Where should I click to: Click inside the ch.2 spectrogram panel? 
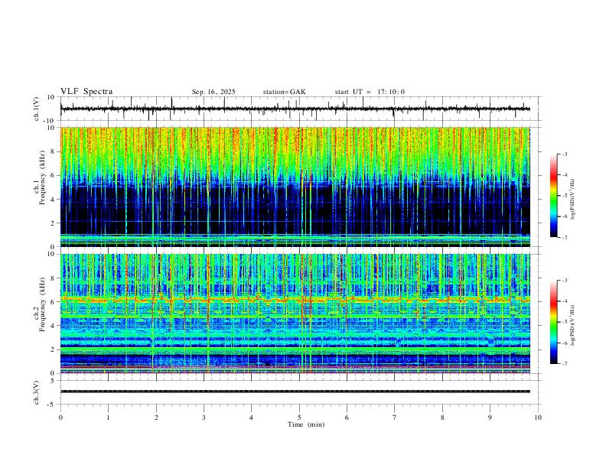point(295,314)
